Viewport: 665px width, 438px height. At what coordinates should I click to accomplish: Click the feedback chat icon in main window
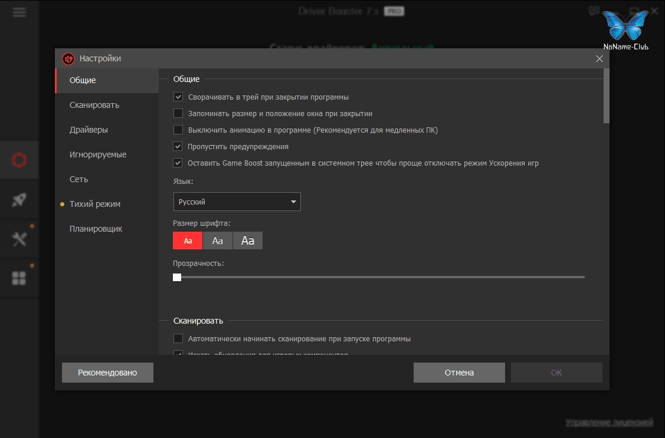click(x=594, y=11)
